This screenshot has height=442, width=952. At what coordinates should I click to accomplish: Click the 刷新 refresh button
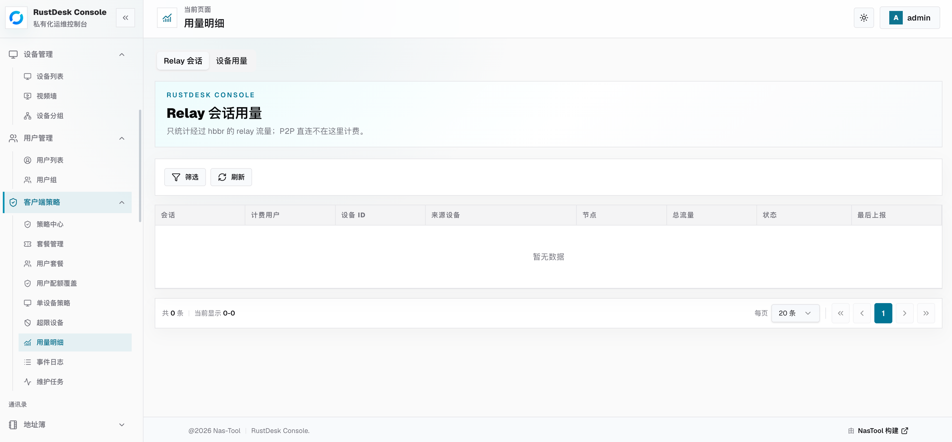(231, 177)
